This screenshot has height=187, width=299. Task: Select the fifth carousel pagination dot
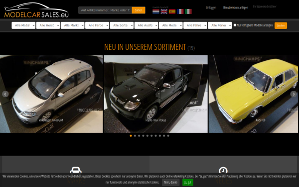tap(148, 136)
